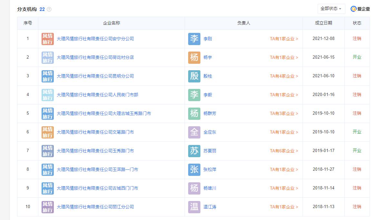Click TA有6家企业 beside 苏夏丽
This screenshot has height=220, width=376.
coord(283,151)
